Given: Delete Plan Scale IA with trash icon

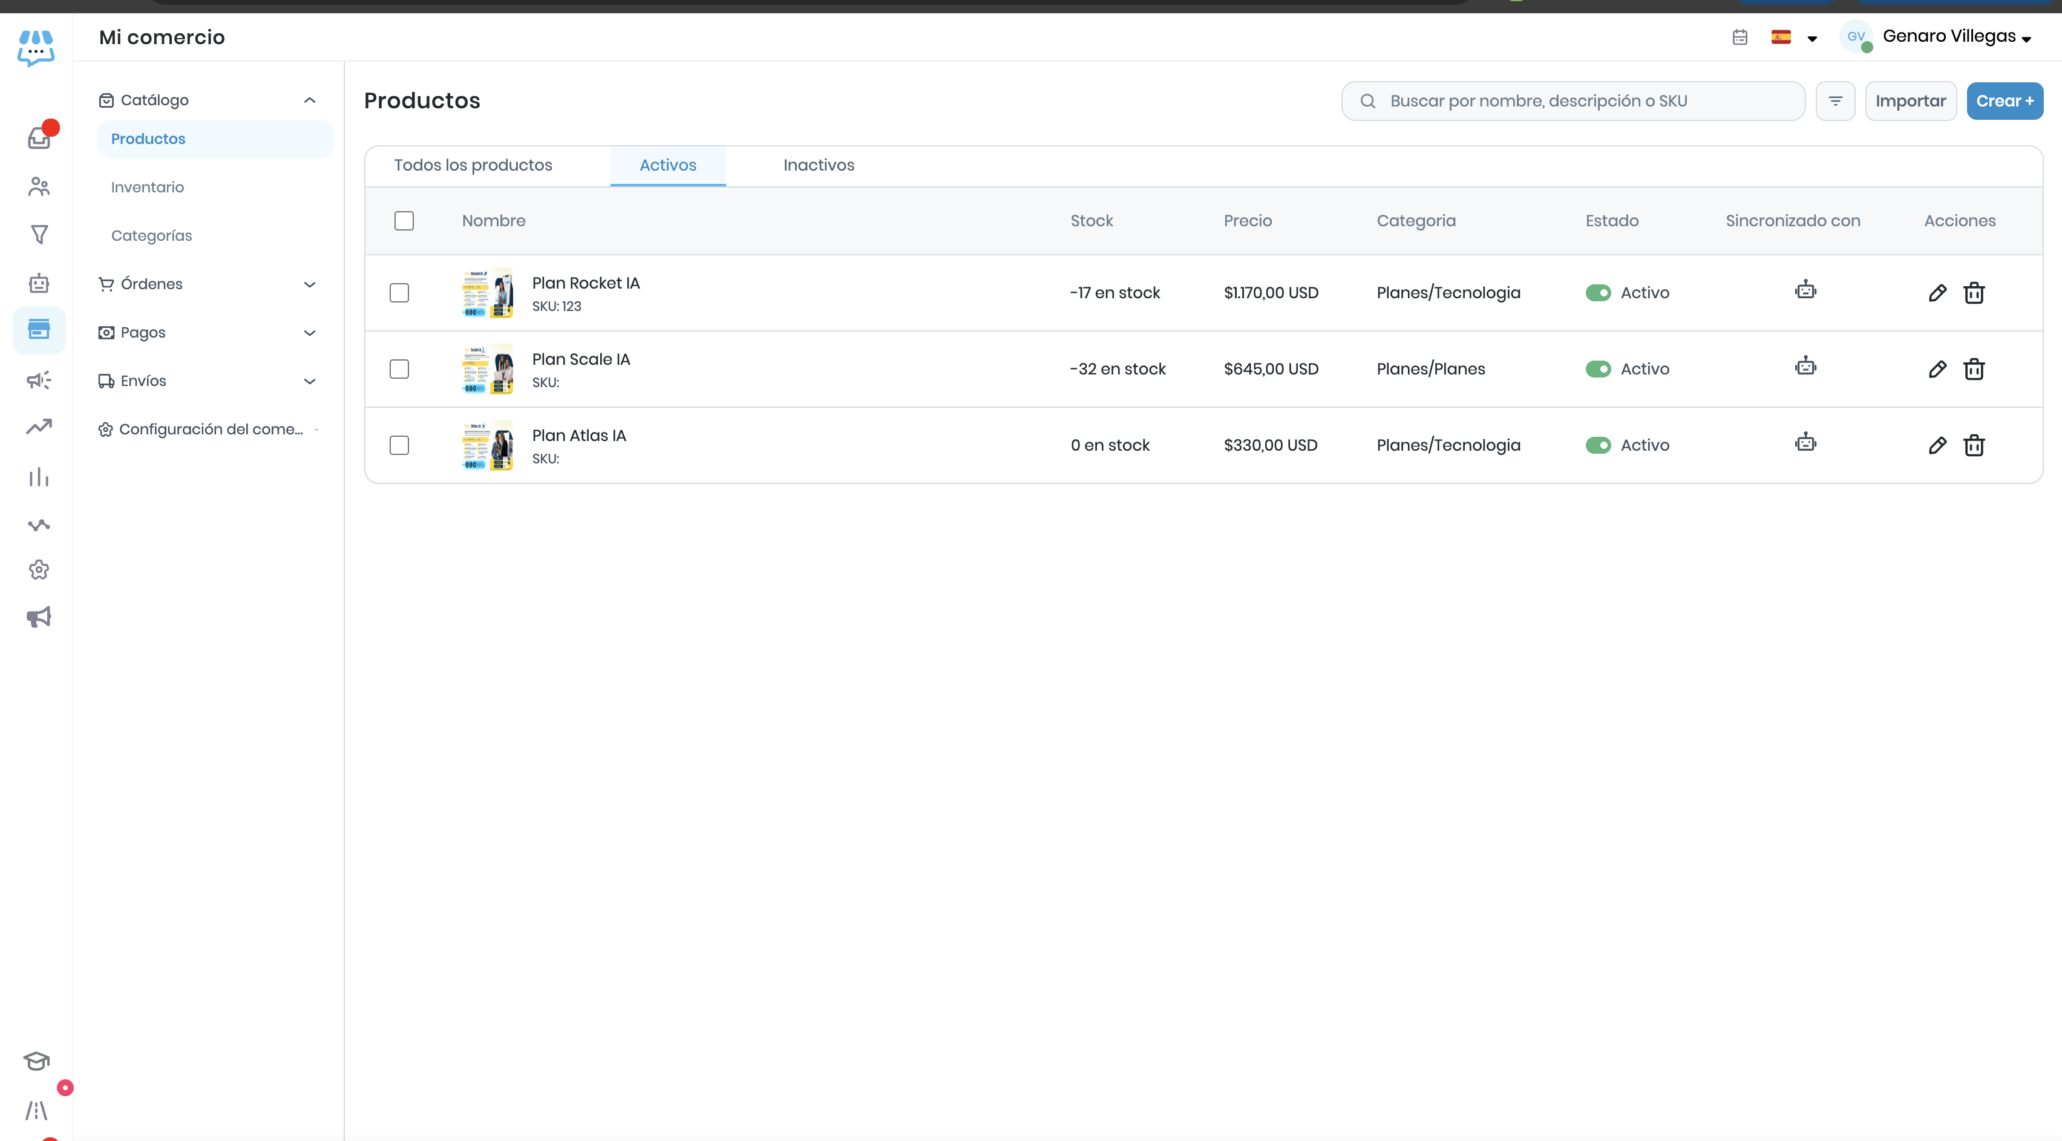Looking at the screenshot, I should pos(1973,369).
